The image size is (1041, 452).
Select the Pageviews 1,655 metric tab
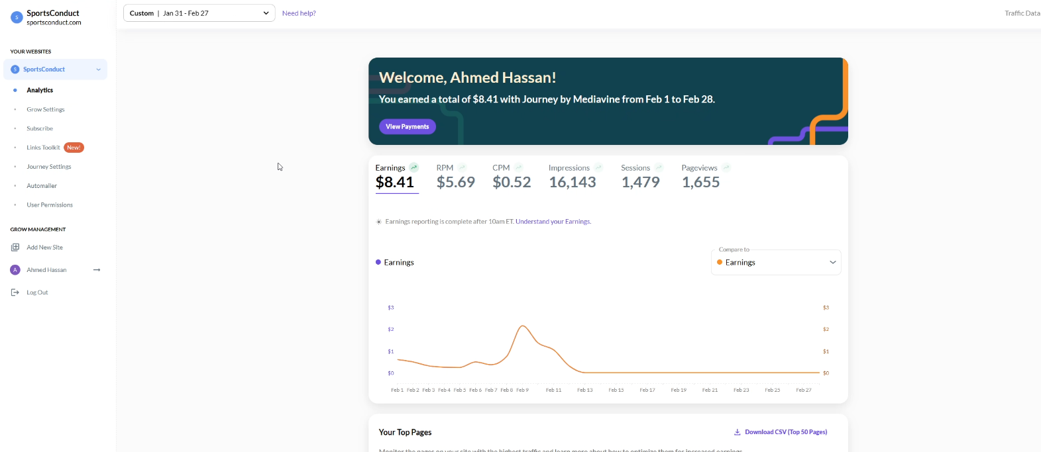706,177
